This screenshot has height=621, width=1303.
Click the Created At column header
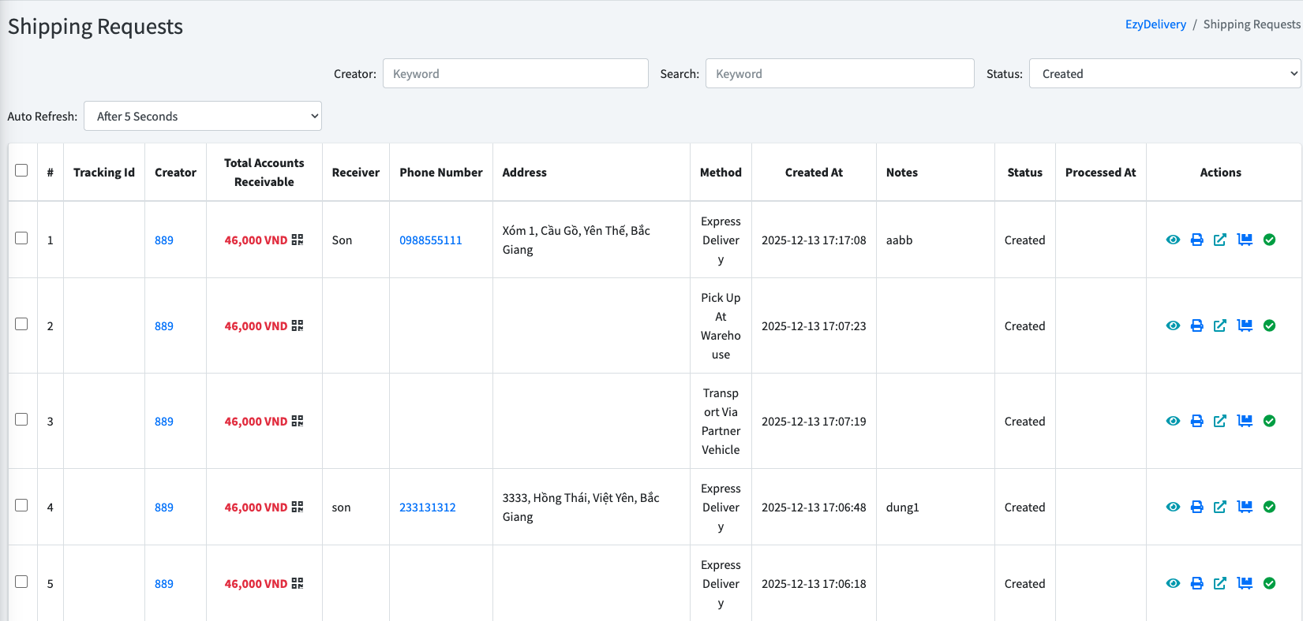(814, 173)
